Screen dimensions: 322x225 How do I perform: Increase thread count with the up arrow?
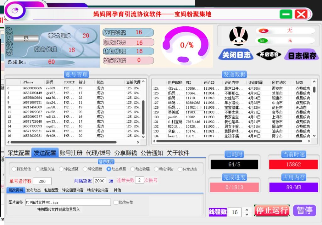[247, 210]
